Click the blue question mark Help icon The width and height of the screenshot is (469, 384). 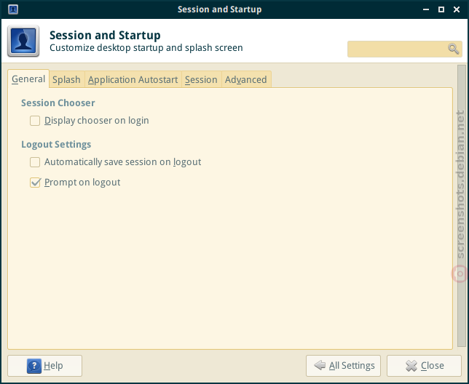[x=34, y=366]
